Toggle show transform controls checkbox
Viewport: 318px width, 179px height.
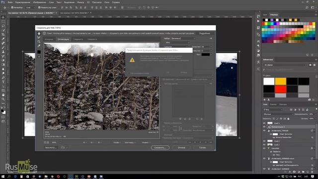(39, 7)
